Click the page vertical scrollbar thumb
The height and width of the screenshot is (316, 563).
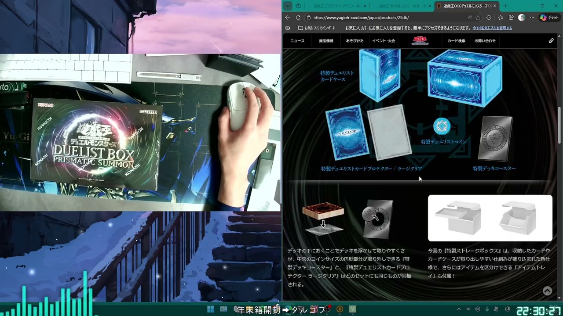click(560, 125)
